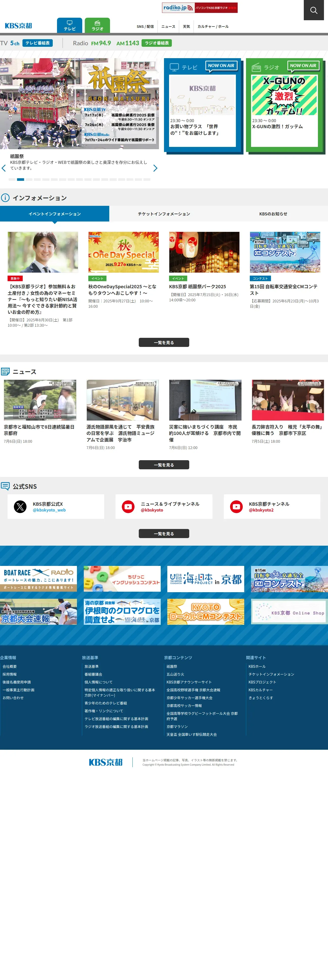Open the カルチャー / ホール menu
The width and height of the screenshot is (328, 974).
pyautogui.click(x=213, y=27)
